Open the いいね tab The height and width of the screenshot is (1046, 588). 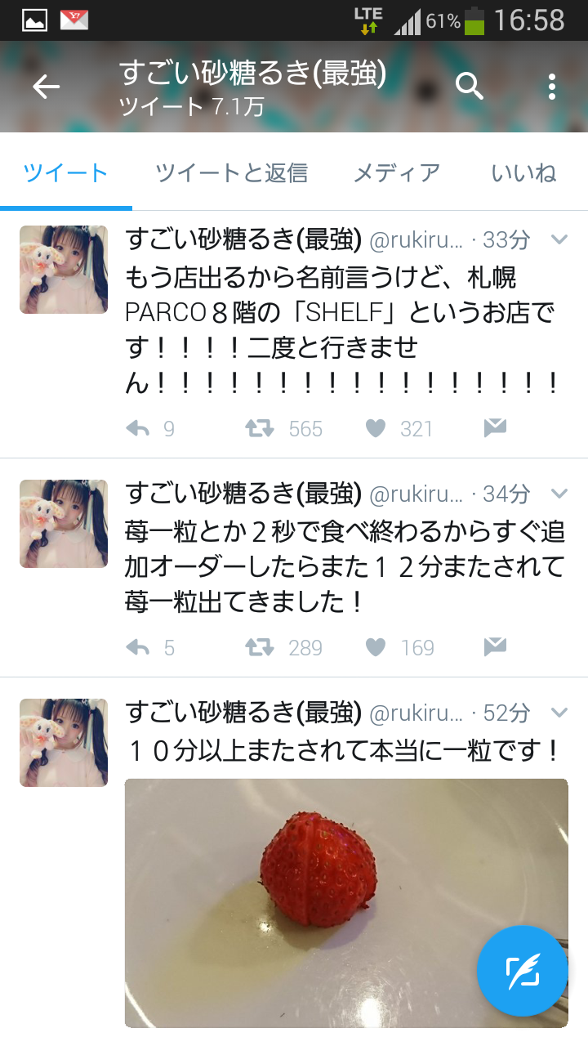[x=524, y=172]
